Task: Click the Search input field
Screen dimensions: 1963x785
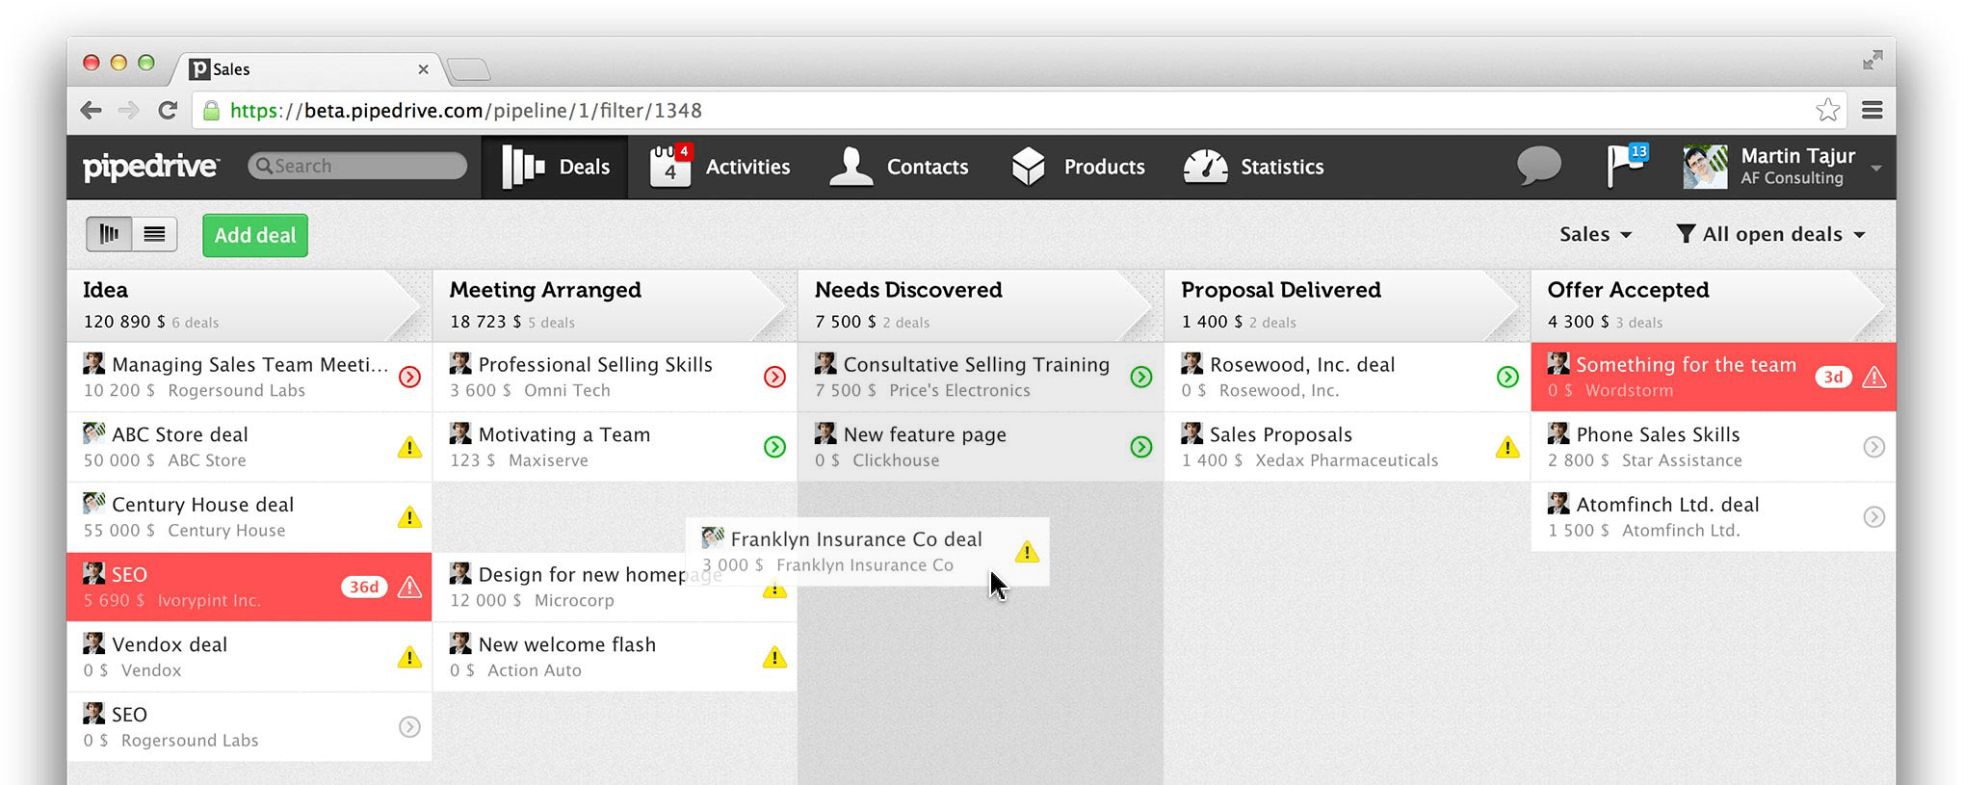Action: pos(357,166)
